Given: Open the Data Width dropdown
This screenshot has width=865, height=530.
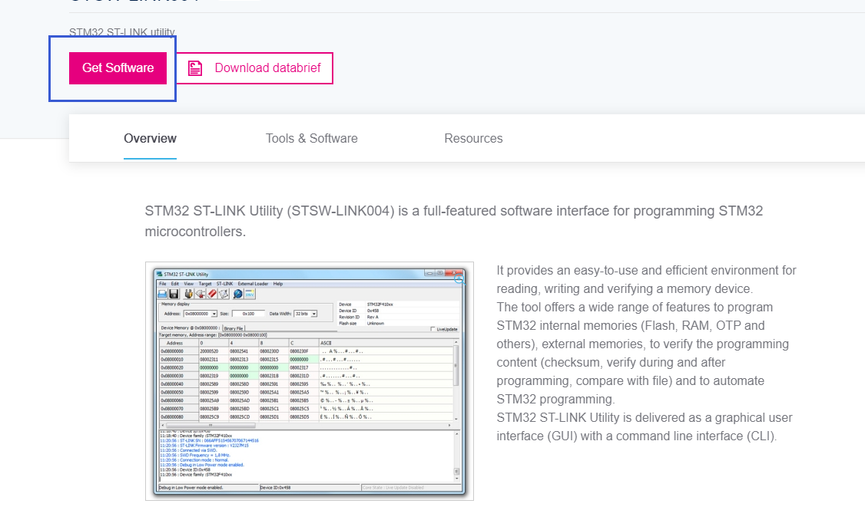Looking at the screenshot, I should tap(313, 314).
